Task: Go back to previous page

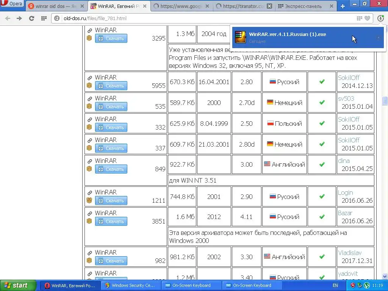Action: (8, 18)
